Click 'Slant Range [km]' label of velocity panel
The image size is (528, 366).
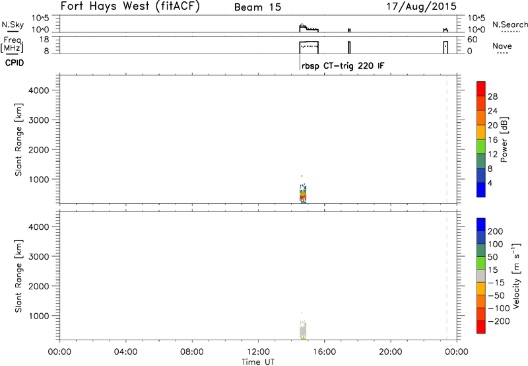18,275
